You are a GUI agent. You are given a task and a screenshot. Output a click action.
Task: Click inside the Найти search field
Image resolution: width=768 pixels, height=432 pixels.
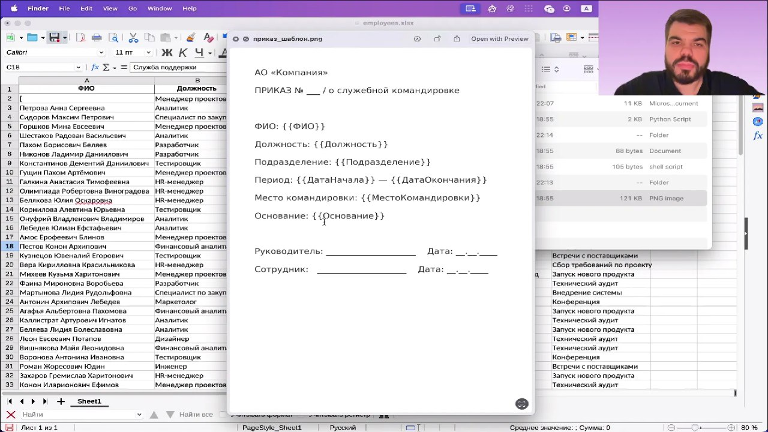pyautogui.click(x=78, y=414)
